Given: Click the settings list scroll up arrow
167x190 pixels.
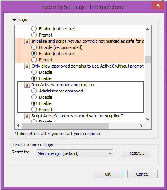Looking at the screenshot, I should pos(148,29).
